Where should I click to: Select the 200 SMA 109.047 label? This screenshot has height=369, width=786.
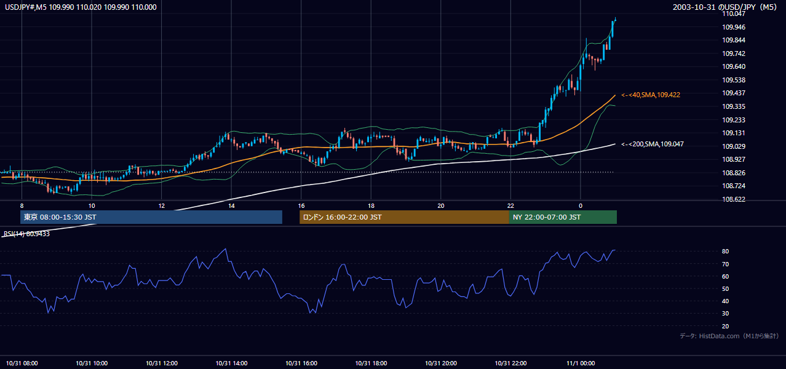pos(652,144)
